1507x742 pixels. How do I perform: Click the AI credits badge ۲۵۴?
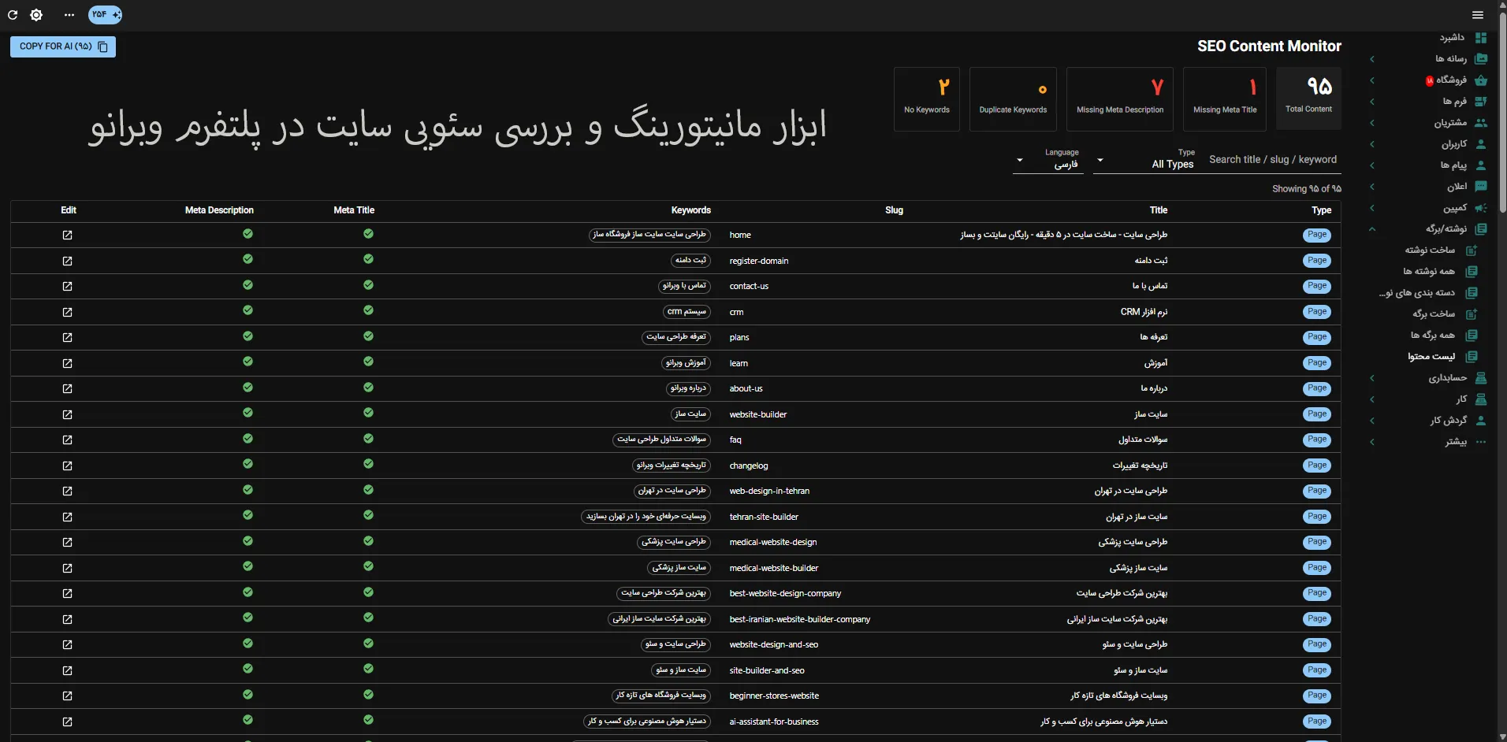105,14
